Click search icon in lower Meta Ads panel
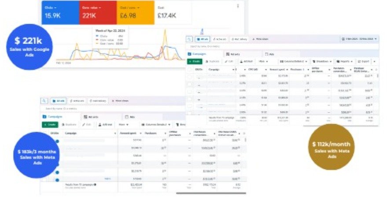Screen dimensions: 390x206 point(44,101)
